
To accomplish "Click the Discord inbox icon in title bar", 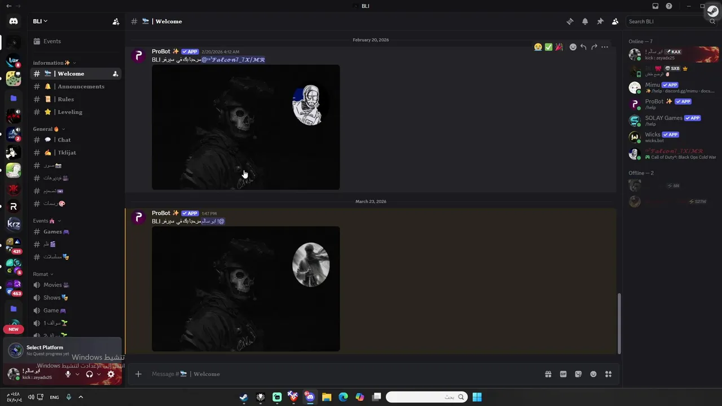I will [x=655, y=6].
